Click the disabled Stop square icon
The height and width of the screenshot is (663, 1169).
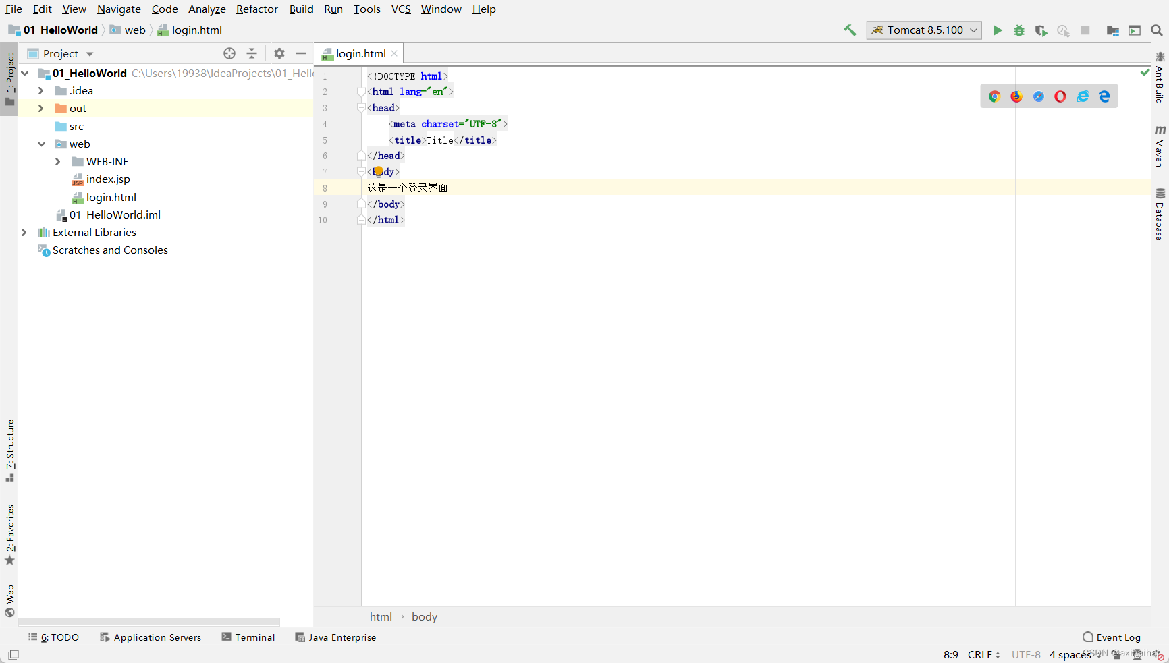pos(1085,30)
